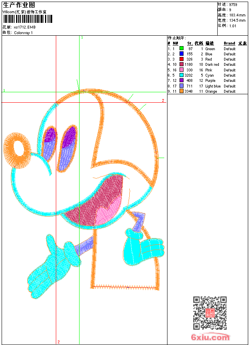Click the Green color swatch in stop sequence

click(182, 48)
